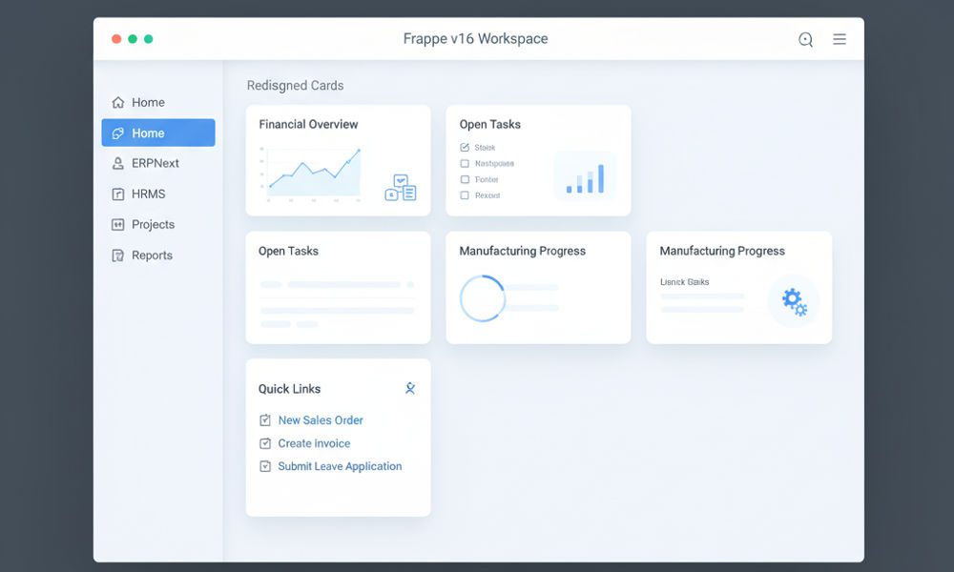Open search via the magnifying glass icon
Viewport: 954px width, 572px height.
(x=805, y=39)
